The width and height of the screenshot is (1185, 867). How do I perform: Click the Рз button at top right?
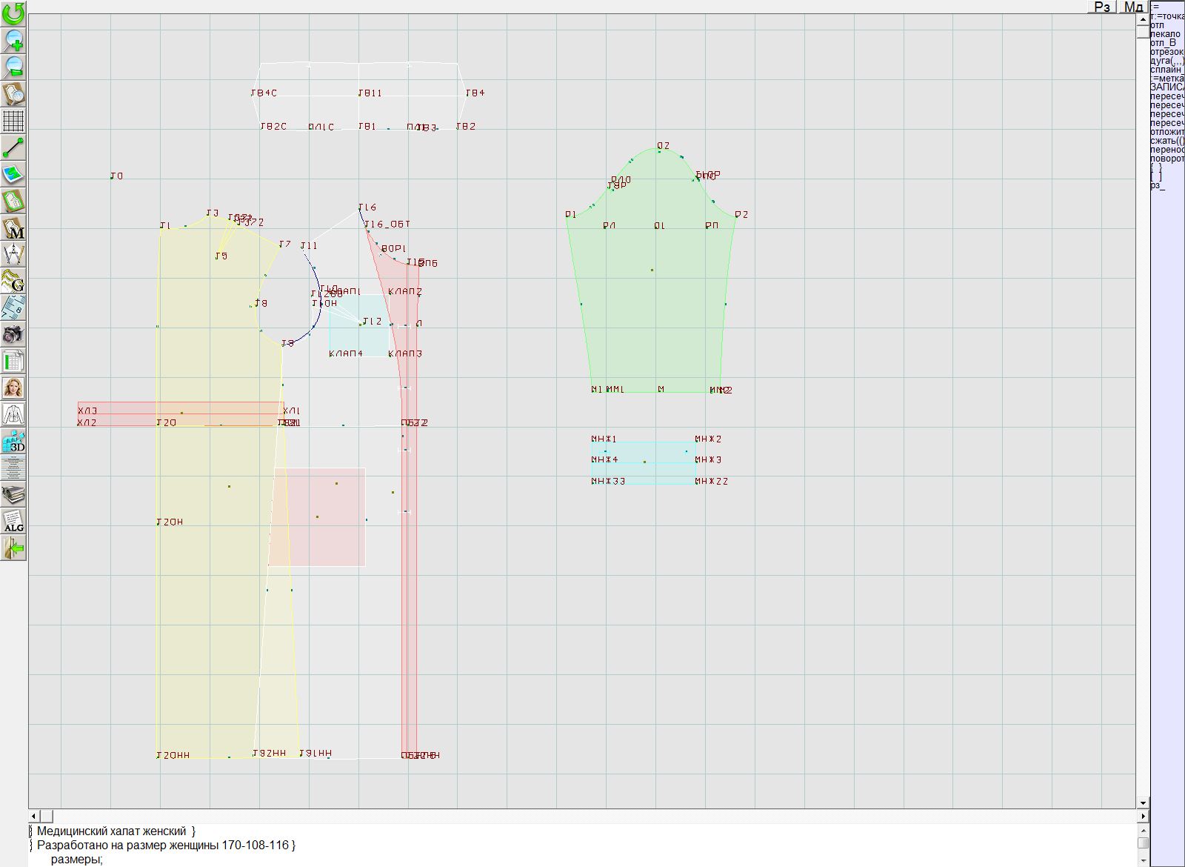pos(1102,7)
